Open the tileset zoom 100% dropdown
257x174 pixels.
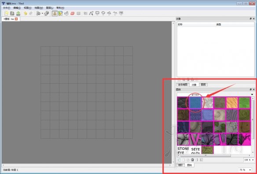pyautogui.click(x=249, y=160)
